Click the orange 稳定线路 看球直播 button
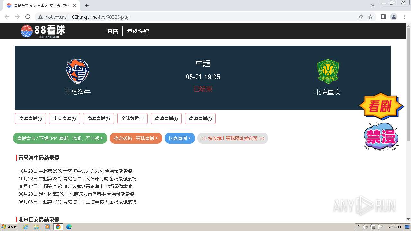This screenshot has width=411, height=231. tap(136, 138)
